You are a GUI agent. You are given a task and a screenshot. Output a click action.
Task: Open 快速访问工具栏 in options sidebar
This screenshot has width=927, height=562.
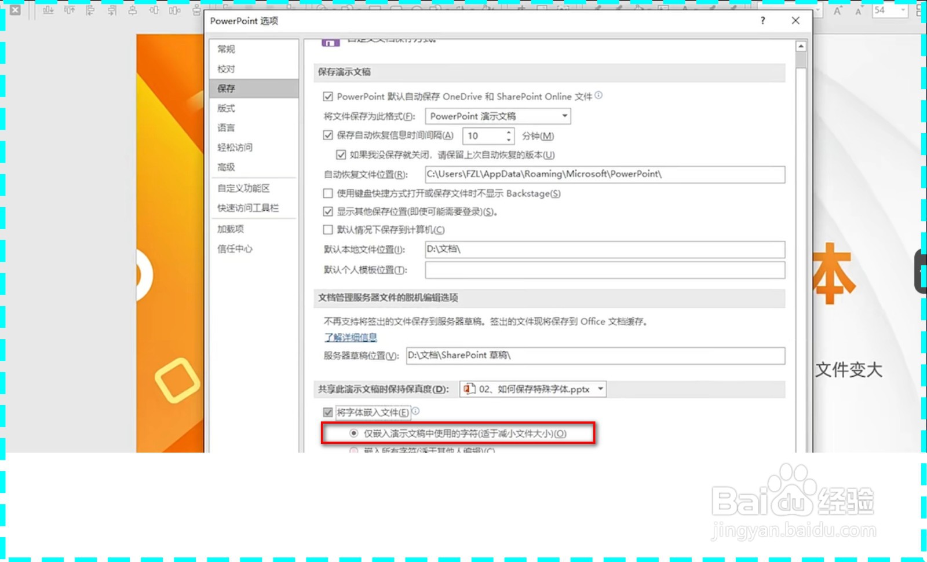click(254, 208)
